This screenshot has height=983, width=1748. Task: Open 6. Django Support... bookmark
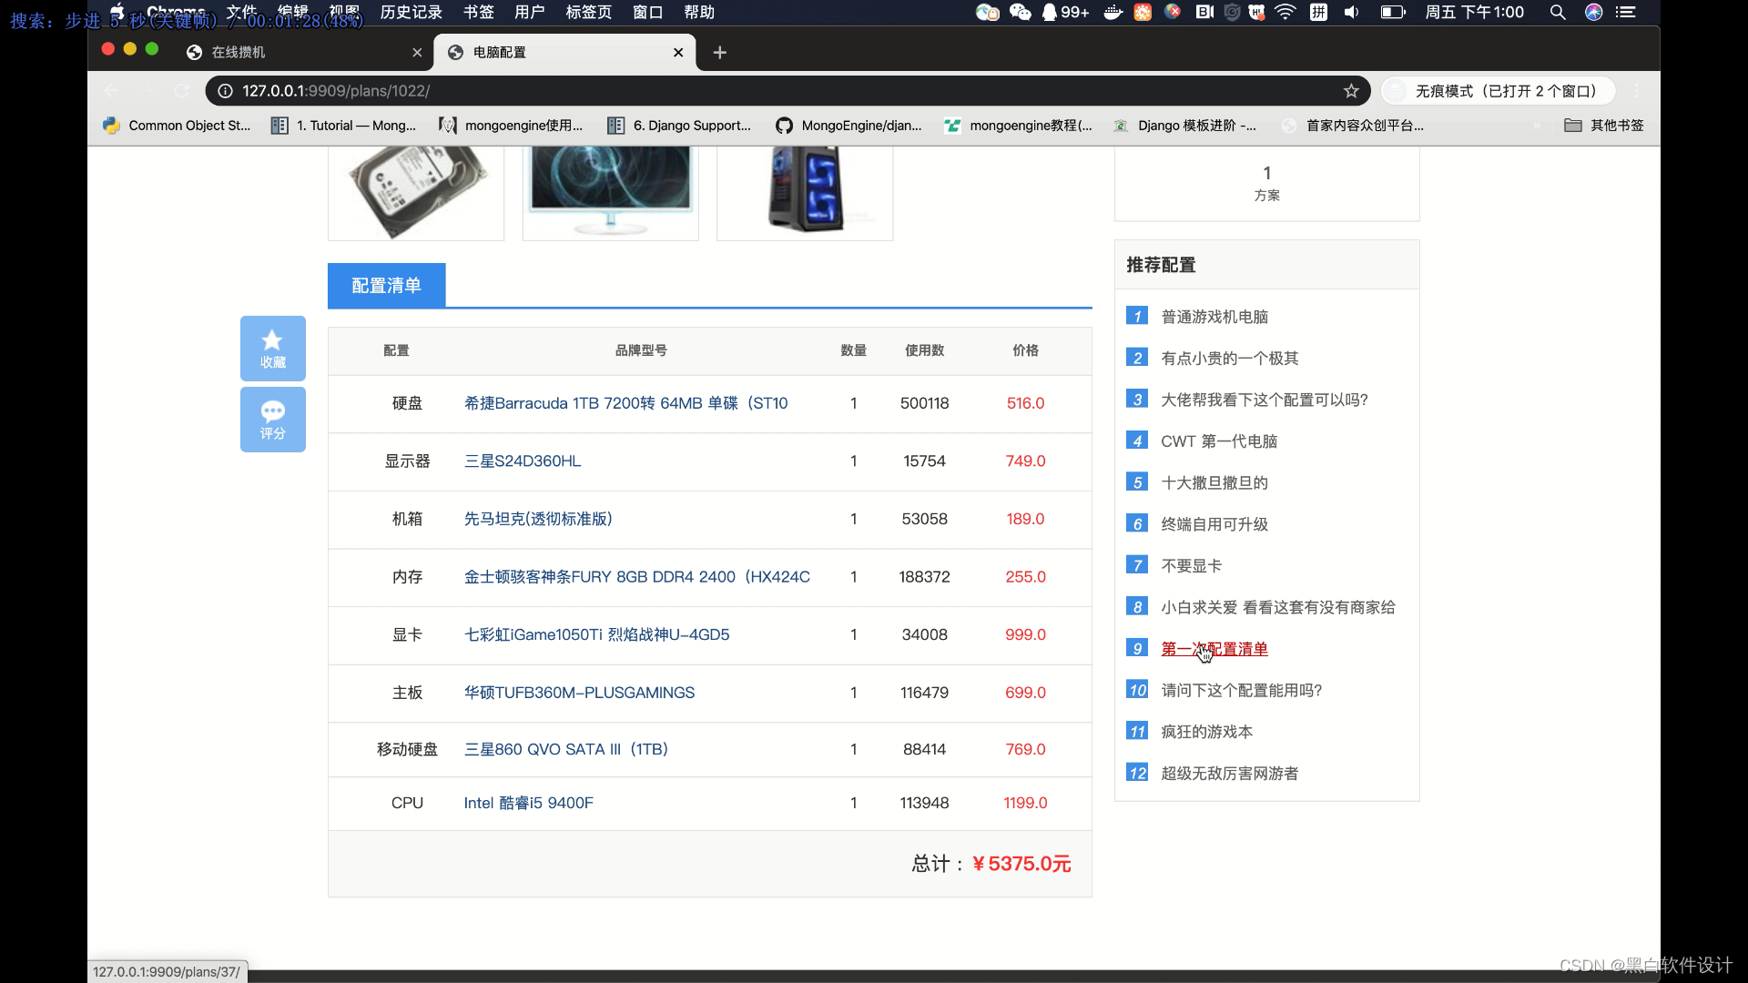coord(679,126)
